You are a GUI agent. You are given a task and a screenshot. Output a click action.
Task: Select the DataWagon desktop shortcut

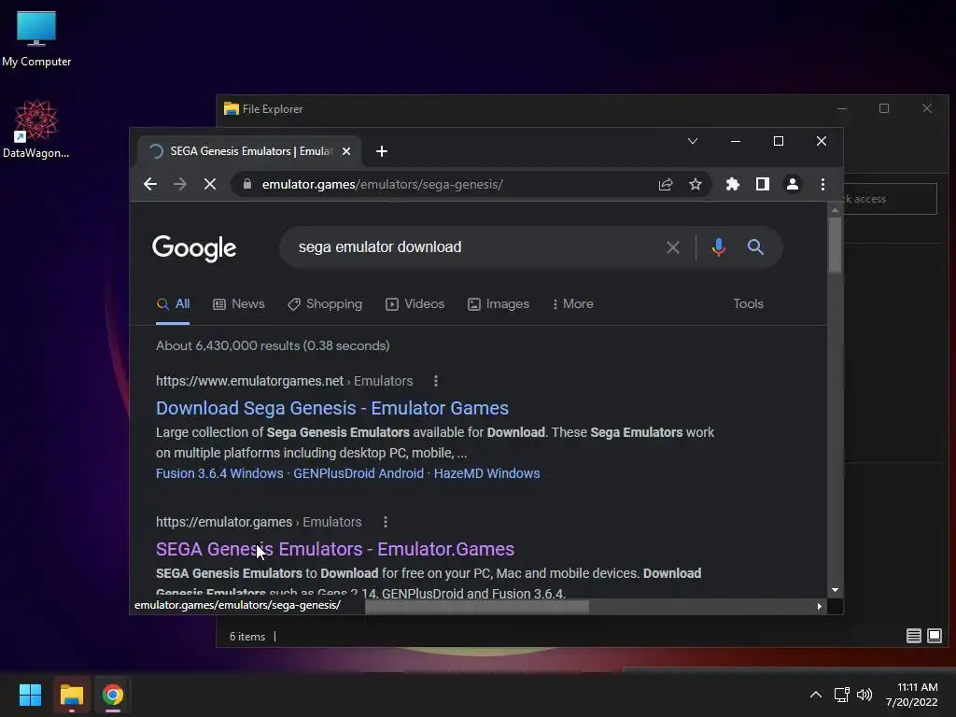(x=36, y=129)
